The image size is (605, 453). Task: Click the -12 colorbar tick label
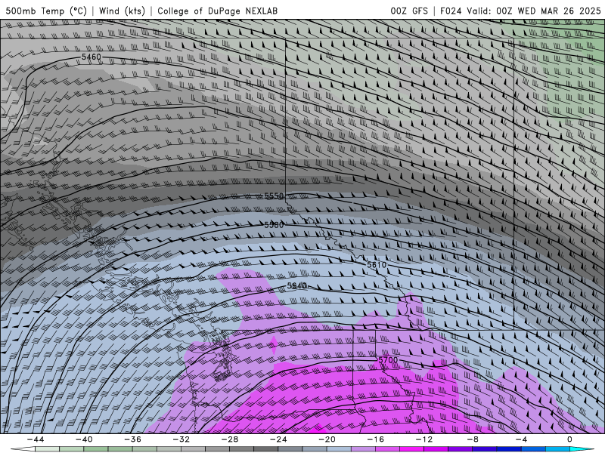pos(424,439)
